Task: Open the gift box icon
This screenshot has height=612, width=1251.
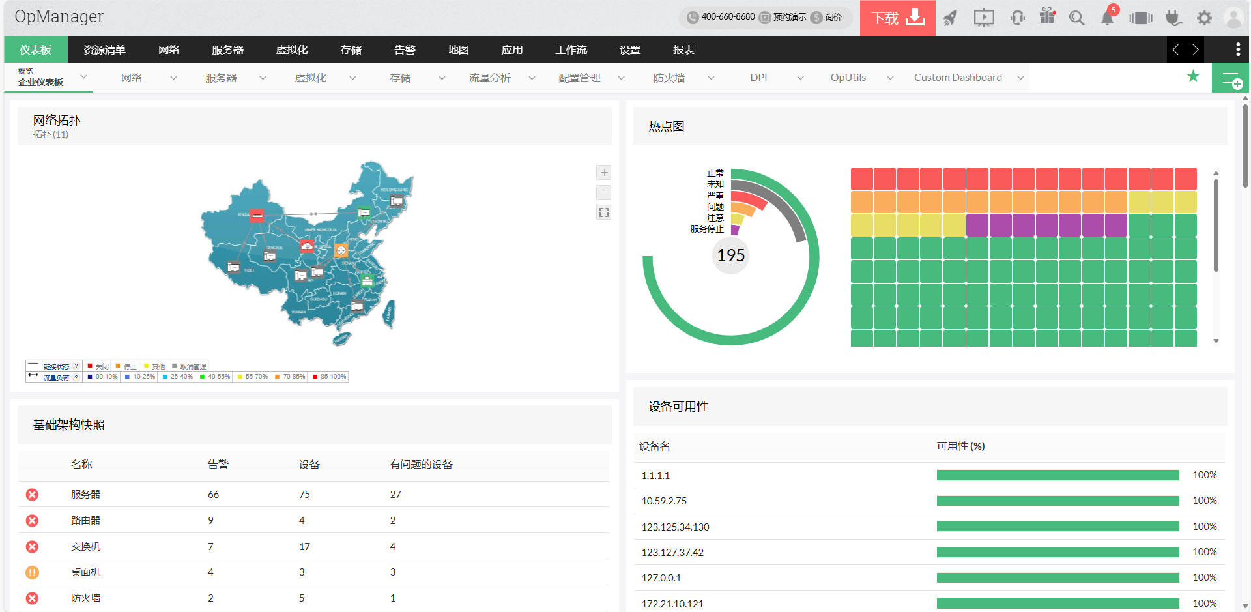Action: (x=1047, y=17)
